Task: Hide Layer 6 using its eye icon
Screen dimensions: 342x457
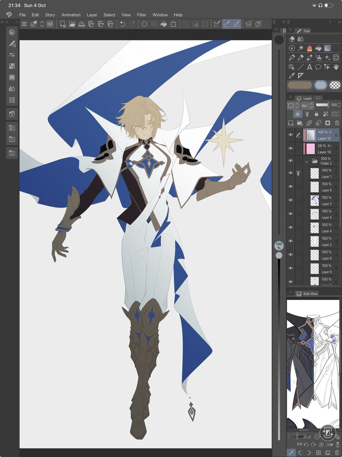Action: pos(291,187)
